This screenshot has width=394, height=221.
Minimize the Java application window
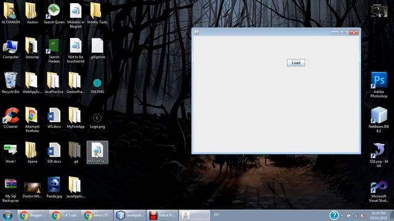pos(335,33)
